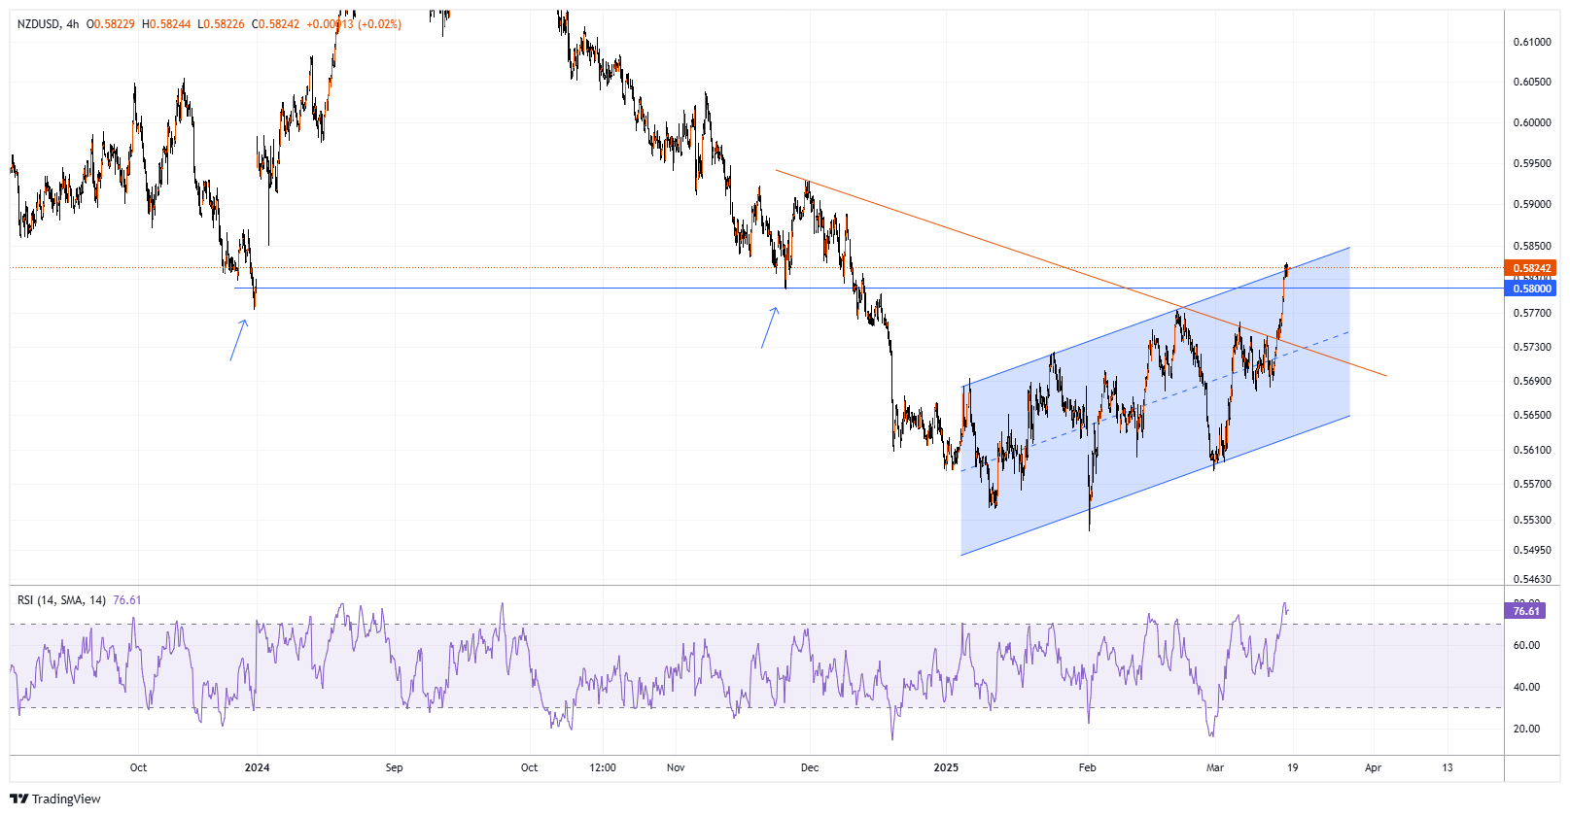Image resolution: width=1570 pixels, height=816 pixels.
Task: Click the 60.00 RSI axis label
Action: (x=1526, y=645)
